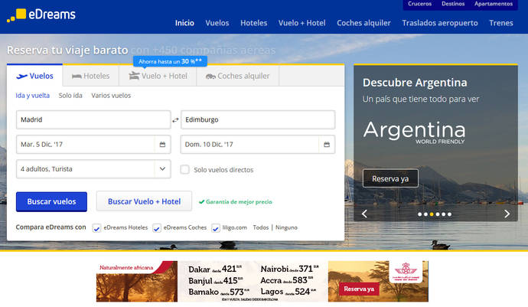This screenshot has width=528, height=307.
Task: Open Inicio in top navigation
Action: (x=184, y=23)
